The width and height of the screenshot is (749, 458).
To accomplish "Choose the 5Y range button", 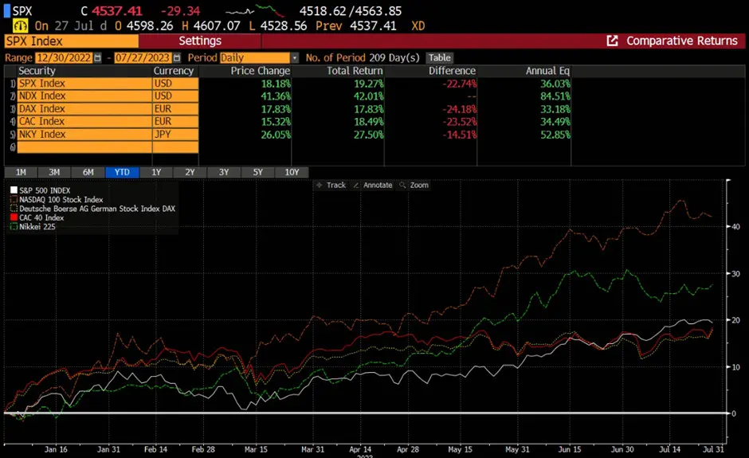I will pyautogui.click(x=257, y=172).
